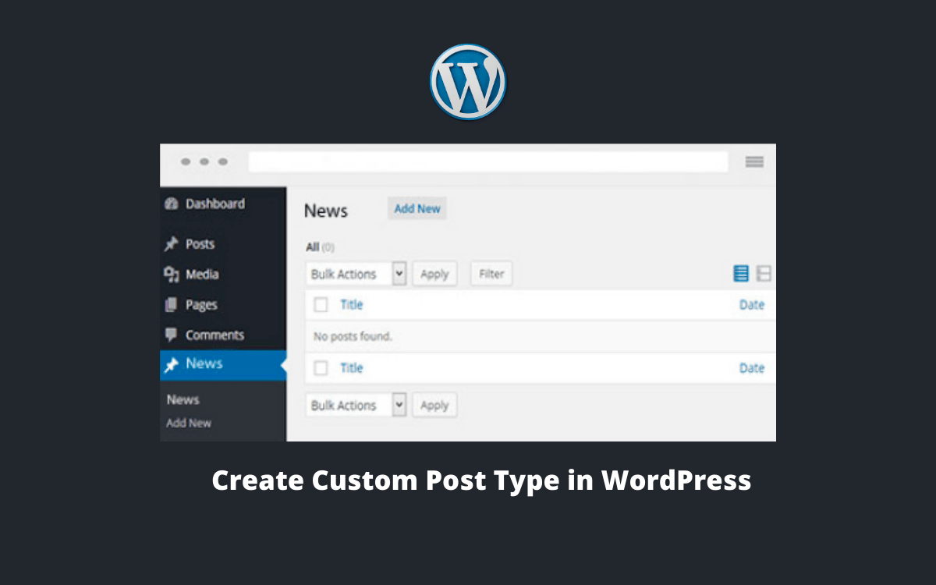Viewport: 936px width, 585px height.
Task: Sort by Title in footer row
Action: pyautogui.click(x=352, y=368)
